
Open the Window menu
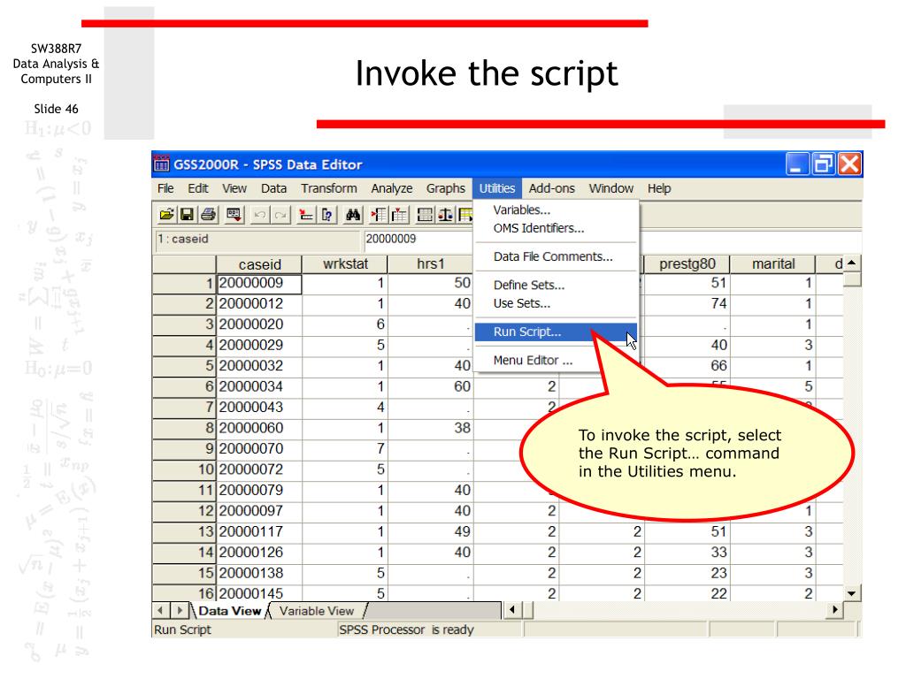click(x=611, y=188)
